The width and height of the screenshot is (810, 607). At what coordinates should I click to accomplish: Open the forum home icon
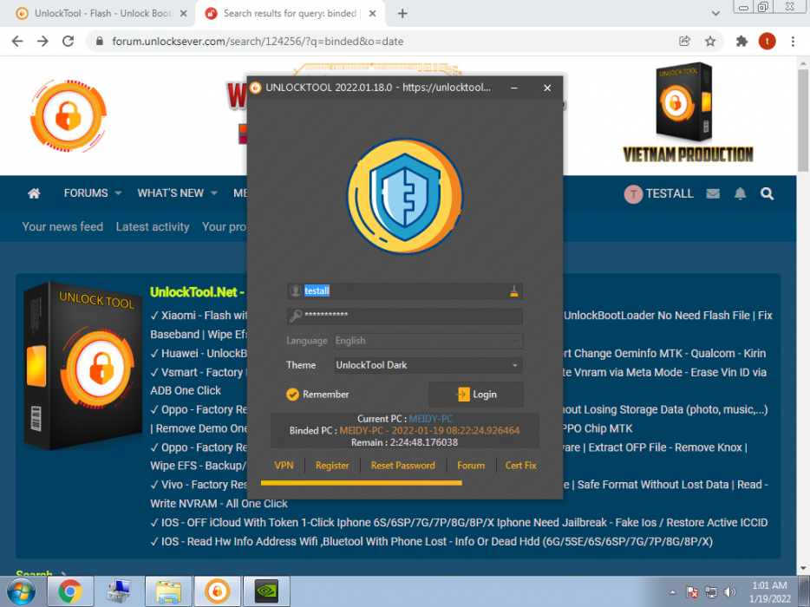point(34,193)
